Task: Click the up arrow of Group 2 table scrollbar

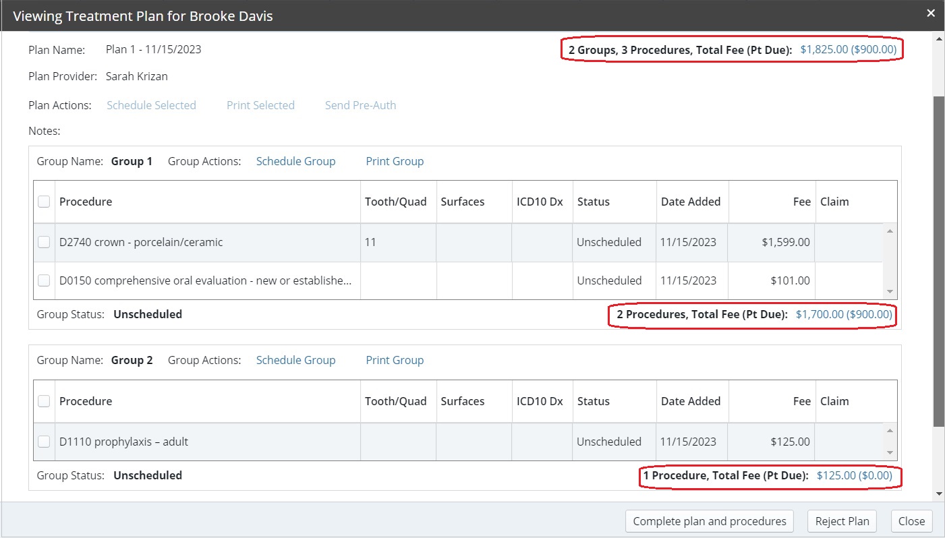Action: tap(890, 431)
